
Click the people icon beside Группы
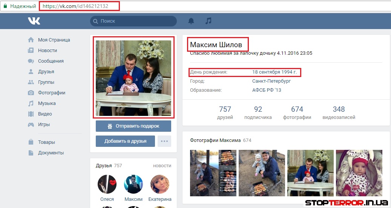[31, 82]
